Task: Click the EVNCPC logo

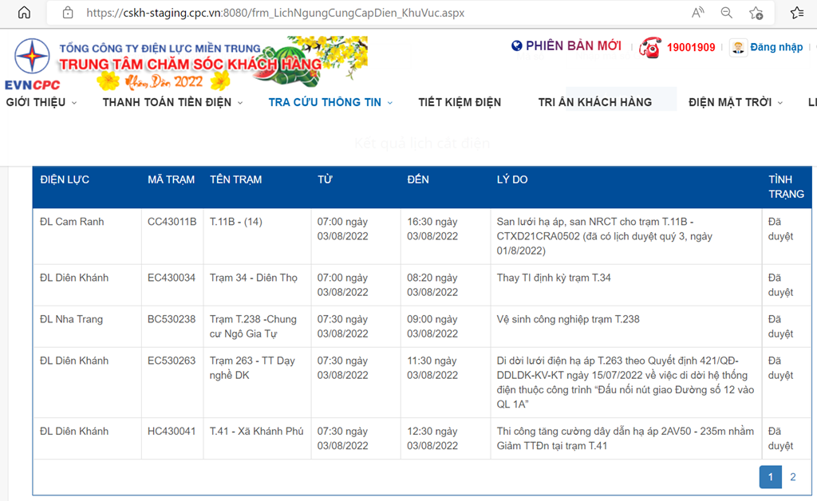Action: (x=32, y=63)
